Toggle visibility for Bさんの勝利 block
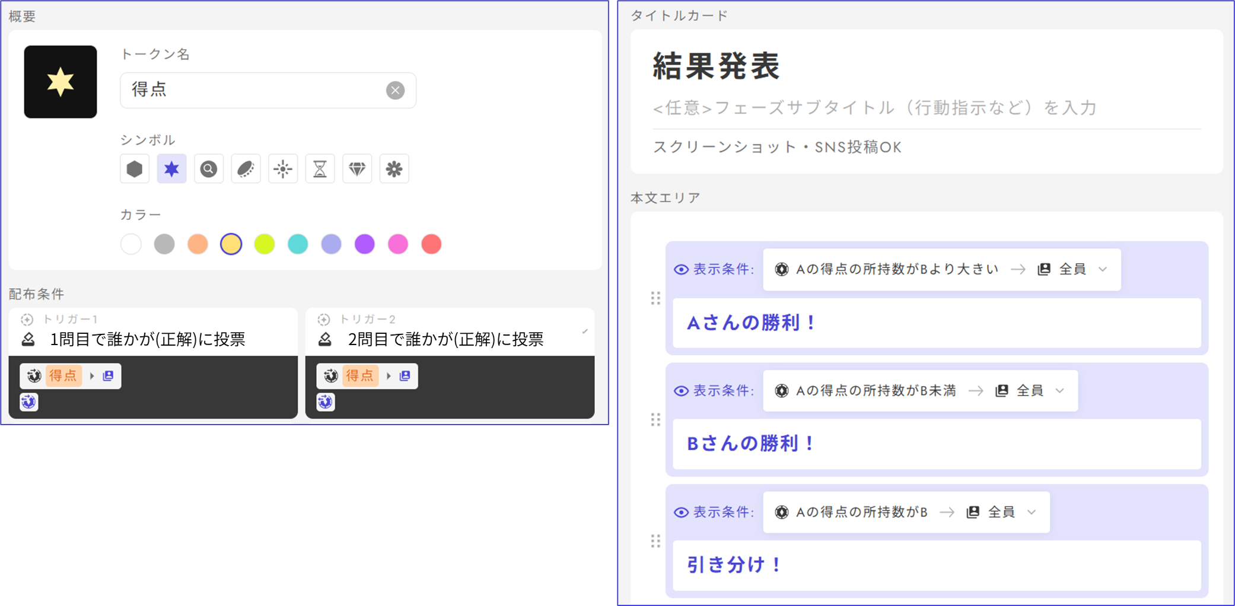Image resolution: width=1235 pixels, height=606 pixels. pos(681,391)
